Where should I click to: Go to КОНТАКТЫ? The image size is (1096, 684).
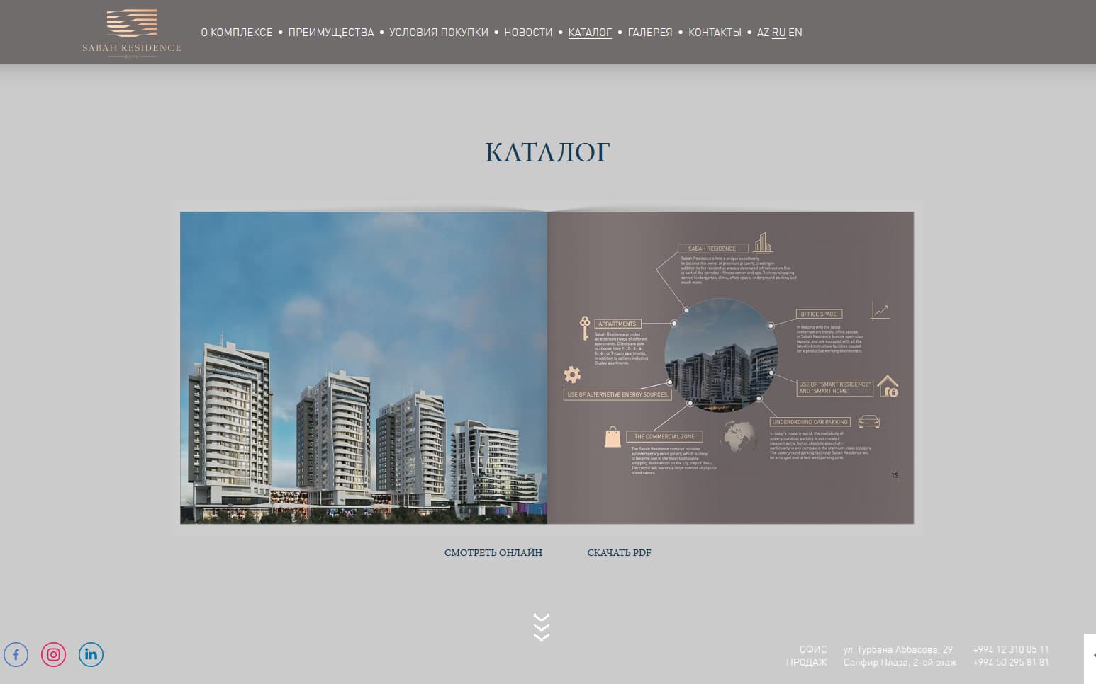tap(715, 33)
